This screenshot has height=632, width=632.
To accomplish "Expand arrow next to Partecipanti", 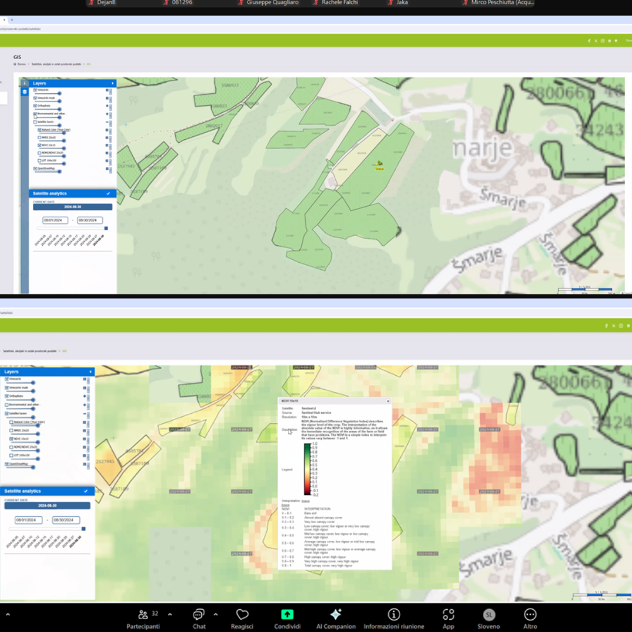I will coord(170,614).
